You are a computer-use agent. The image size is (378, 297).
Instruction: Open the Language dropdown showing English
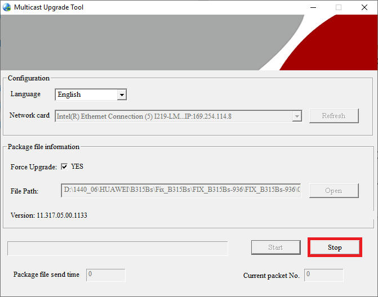pos(91,94)
